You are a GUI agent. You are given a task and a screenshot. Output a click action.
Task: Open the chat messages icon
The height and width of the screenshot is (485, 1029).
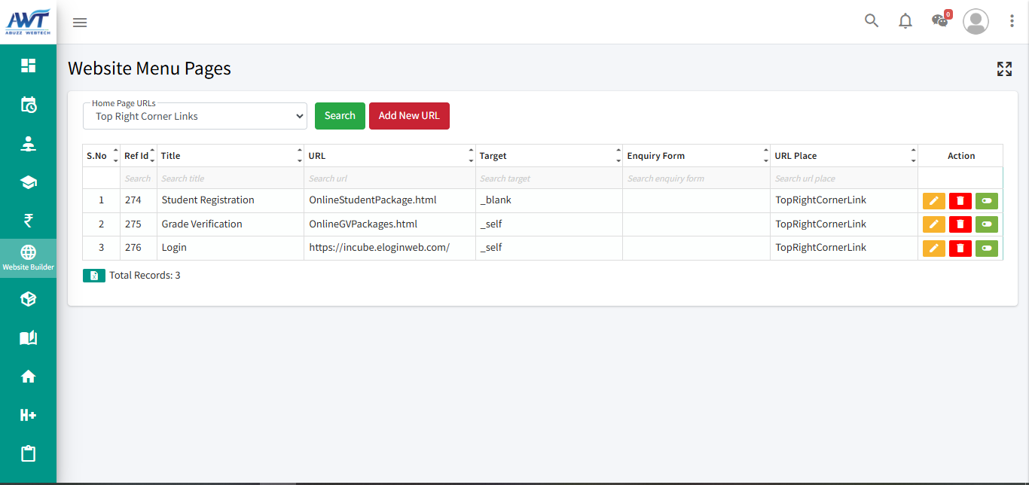pos(939,21)
